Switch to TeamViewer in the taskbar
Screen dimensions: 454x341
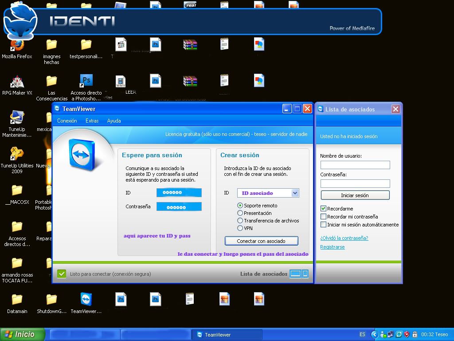click(227, 335)
